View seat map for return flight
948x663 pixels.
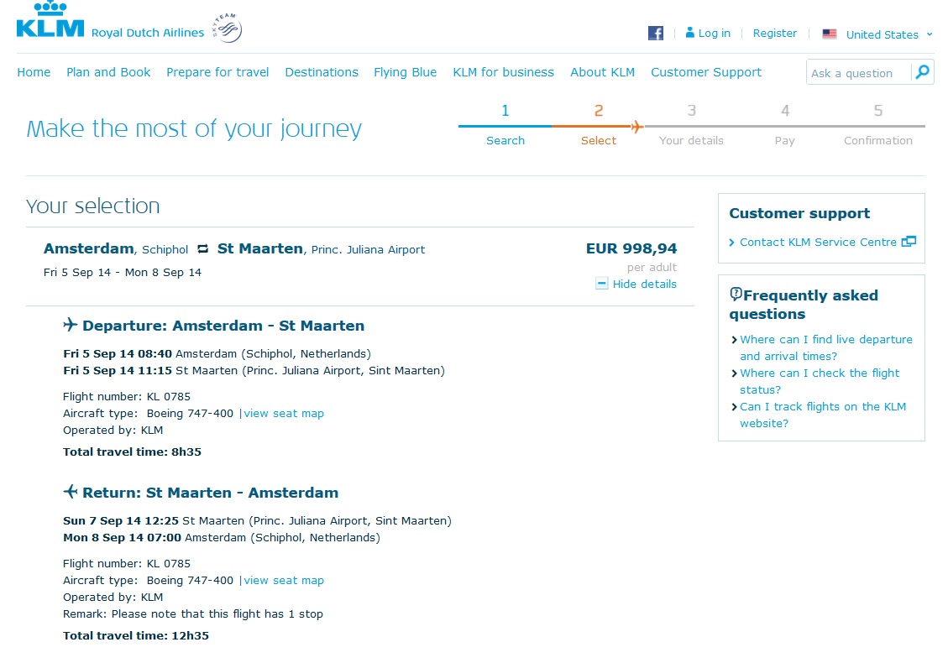pos(284,580)
